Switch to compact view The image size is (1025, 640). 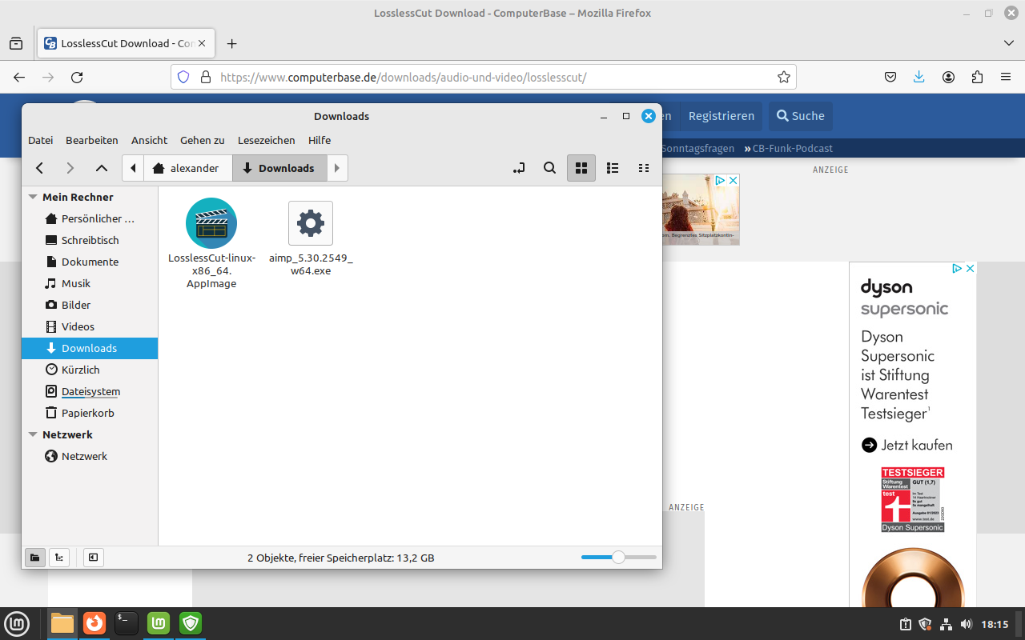(x=644, y=168)
